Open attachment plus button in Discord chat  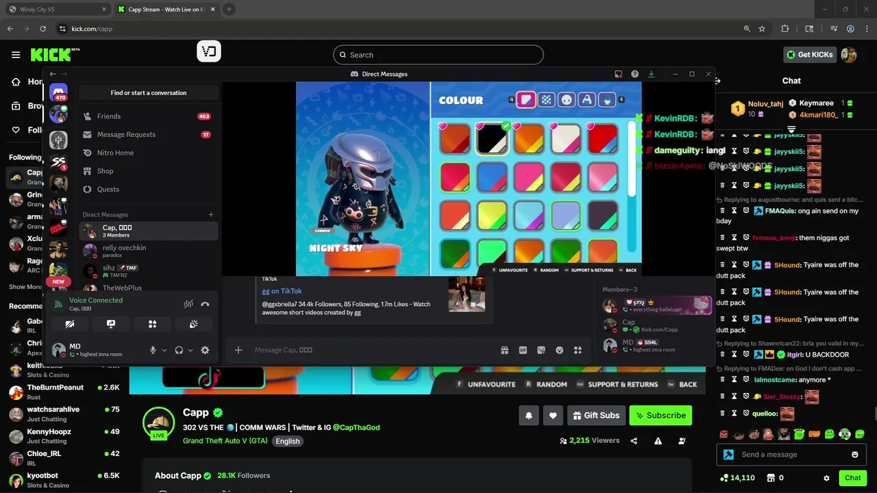click(x=238, y=350)
